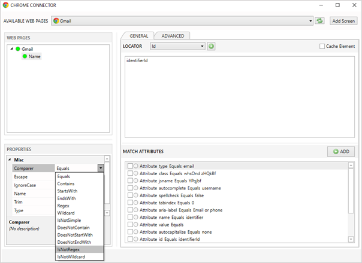362x263 pixels.
Task: Click properties grid scroll down arrow
Action: coord(107,213)
